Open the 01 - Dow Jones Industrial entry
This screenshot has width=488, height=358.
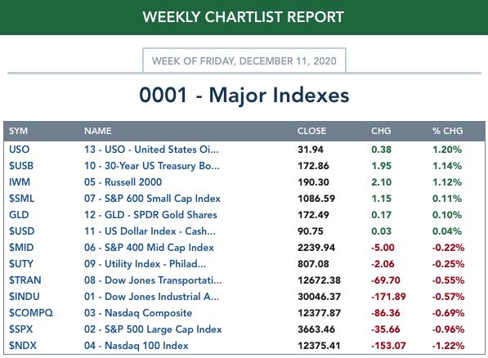pyautogui.click(x=151, y=297)
